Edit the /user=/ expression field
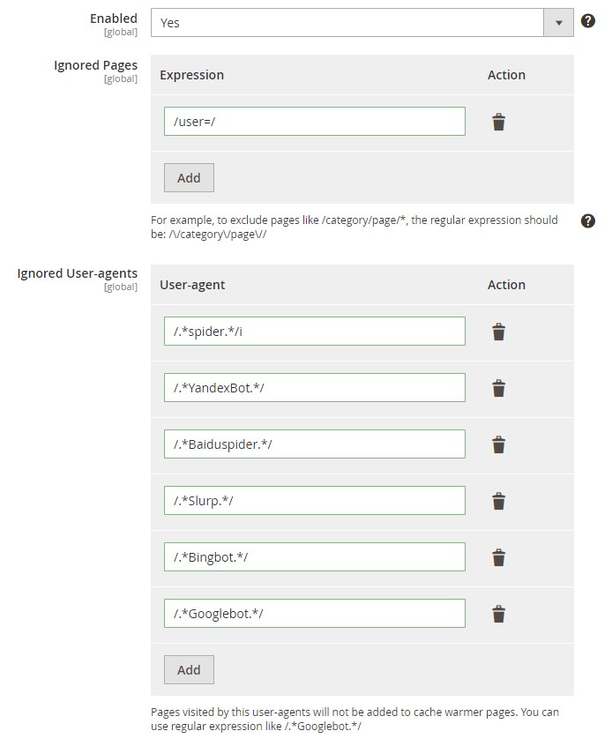 click(x=315, y=122)
